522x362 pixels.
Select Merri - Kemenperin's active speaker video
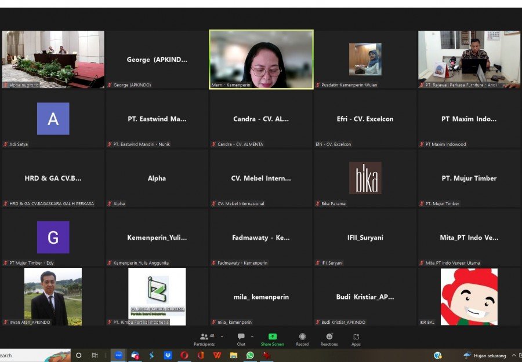(x=262, y=60)
